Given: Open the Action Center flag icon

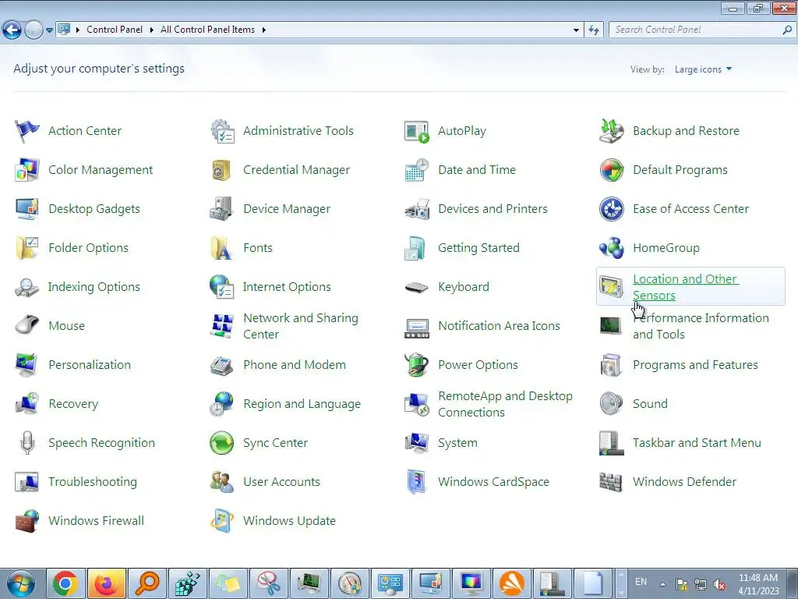Looking at the screenshot, I should pos(26,131).
